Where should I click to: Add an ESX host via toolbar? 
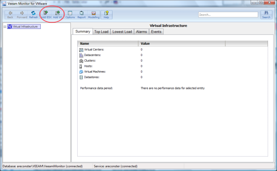pyautogui.click(x=46, y=14)
